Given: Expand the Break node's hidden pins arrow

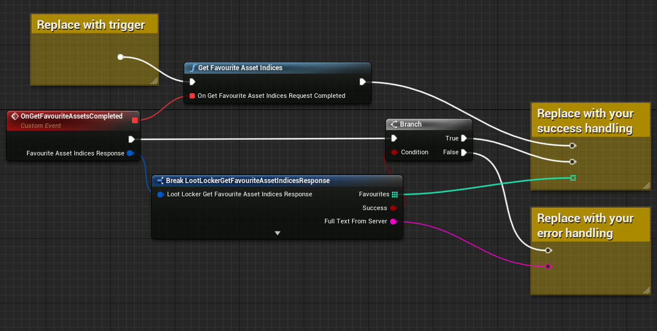Looking at the screenshot, I should pos(277,233).
